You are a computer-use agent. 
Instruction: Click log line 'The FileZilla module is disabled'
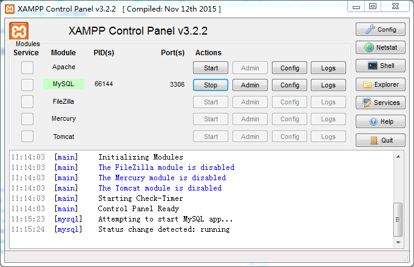(166, 167)
